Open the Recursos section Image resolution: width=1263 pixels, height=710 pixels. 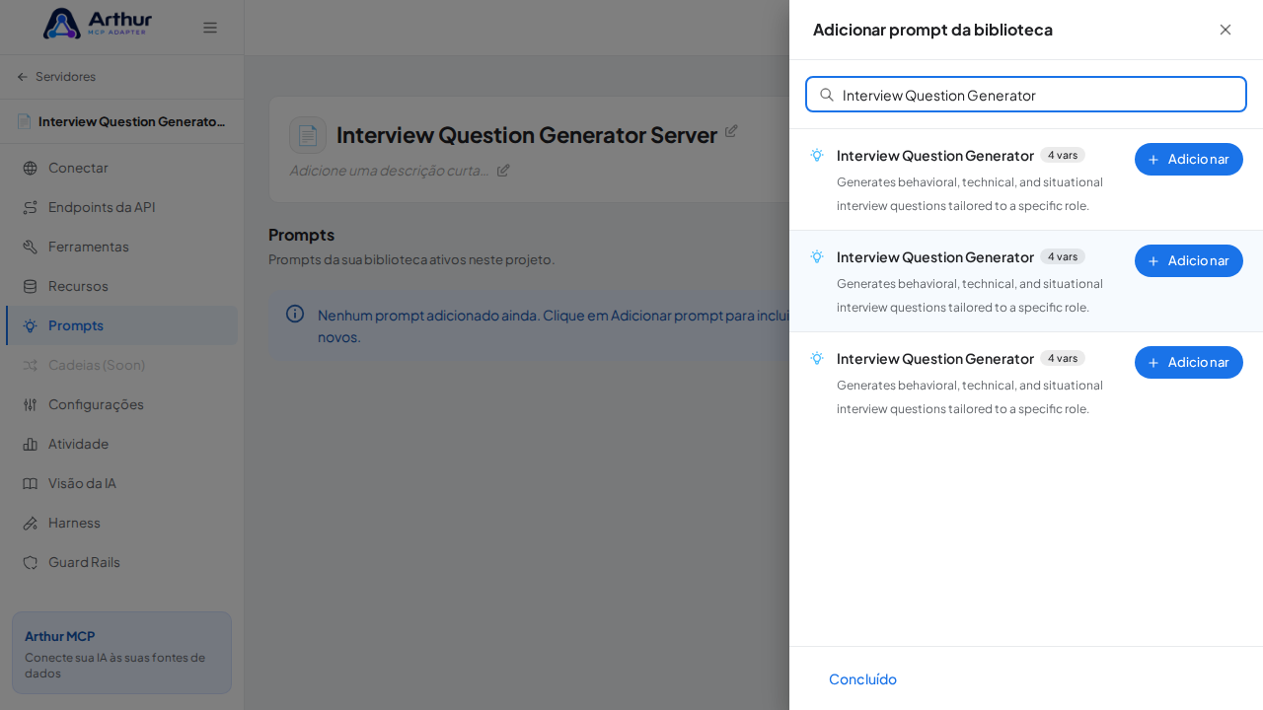pyautogui.click(x=121, y=286)
